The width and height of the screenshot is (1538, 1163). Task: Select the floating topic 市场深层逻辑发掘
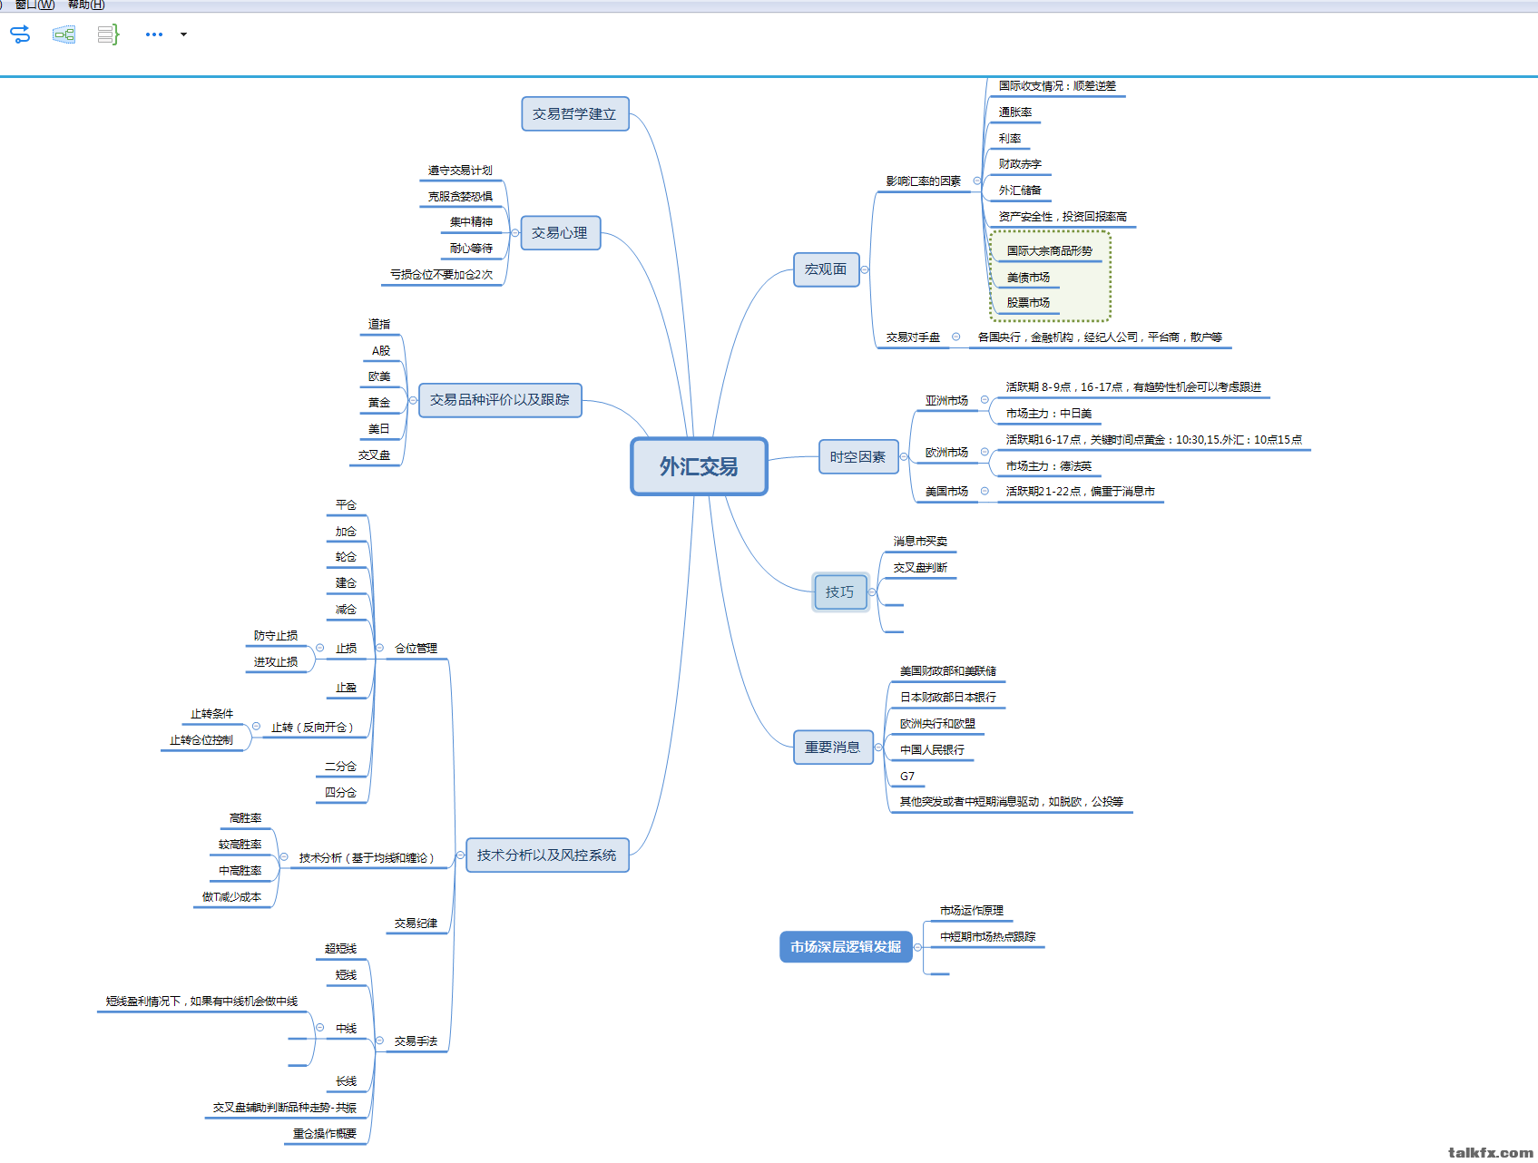tap(846, 947)
